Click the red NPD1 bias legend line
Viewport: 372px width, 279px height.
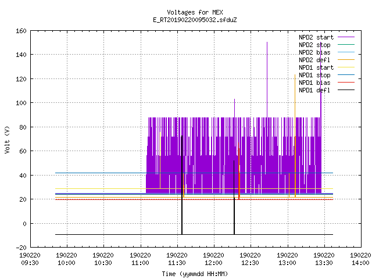pyautogui.click(x=346, y=83)
